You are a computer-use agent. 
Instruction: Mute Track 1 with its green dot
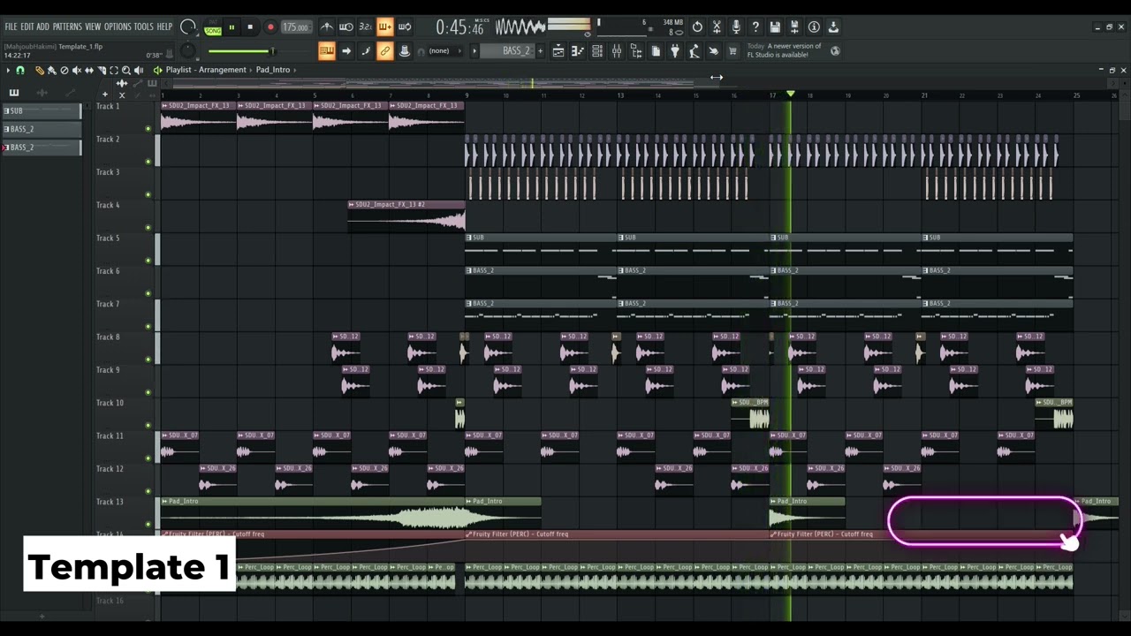(x=148, y=129)
